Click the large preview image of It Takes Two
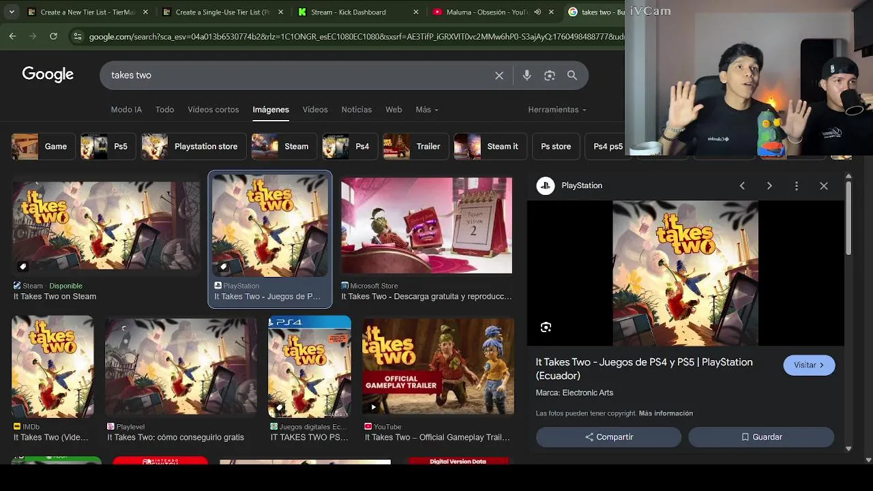873x491 pixels. 685,273
